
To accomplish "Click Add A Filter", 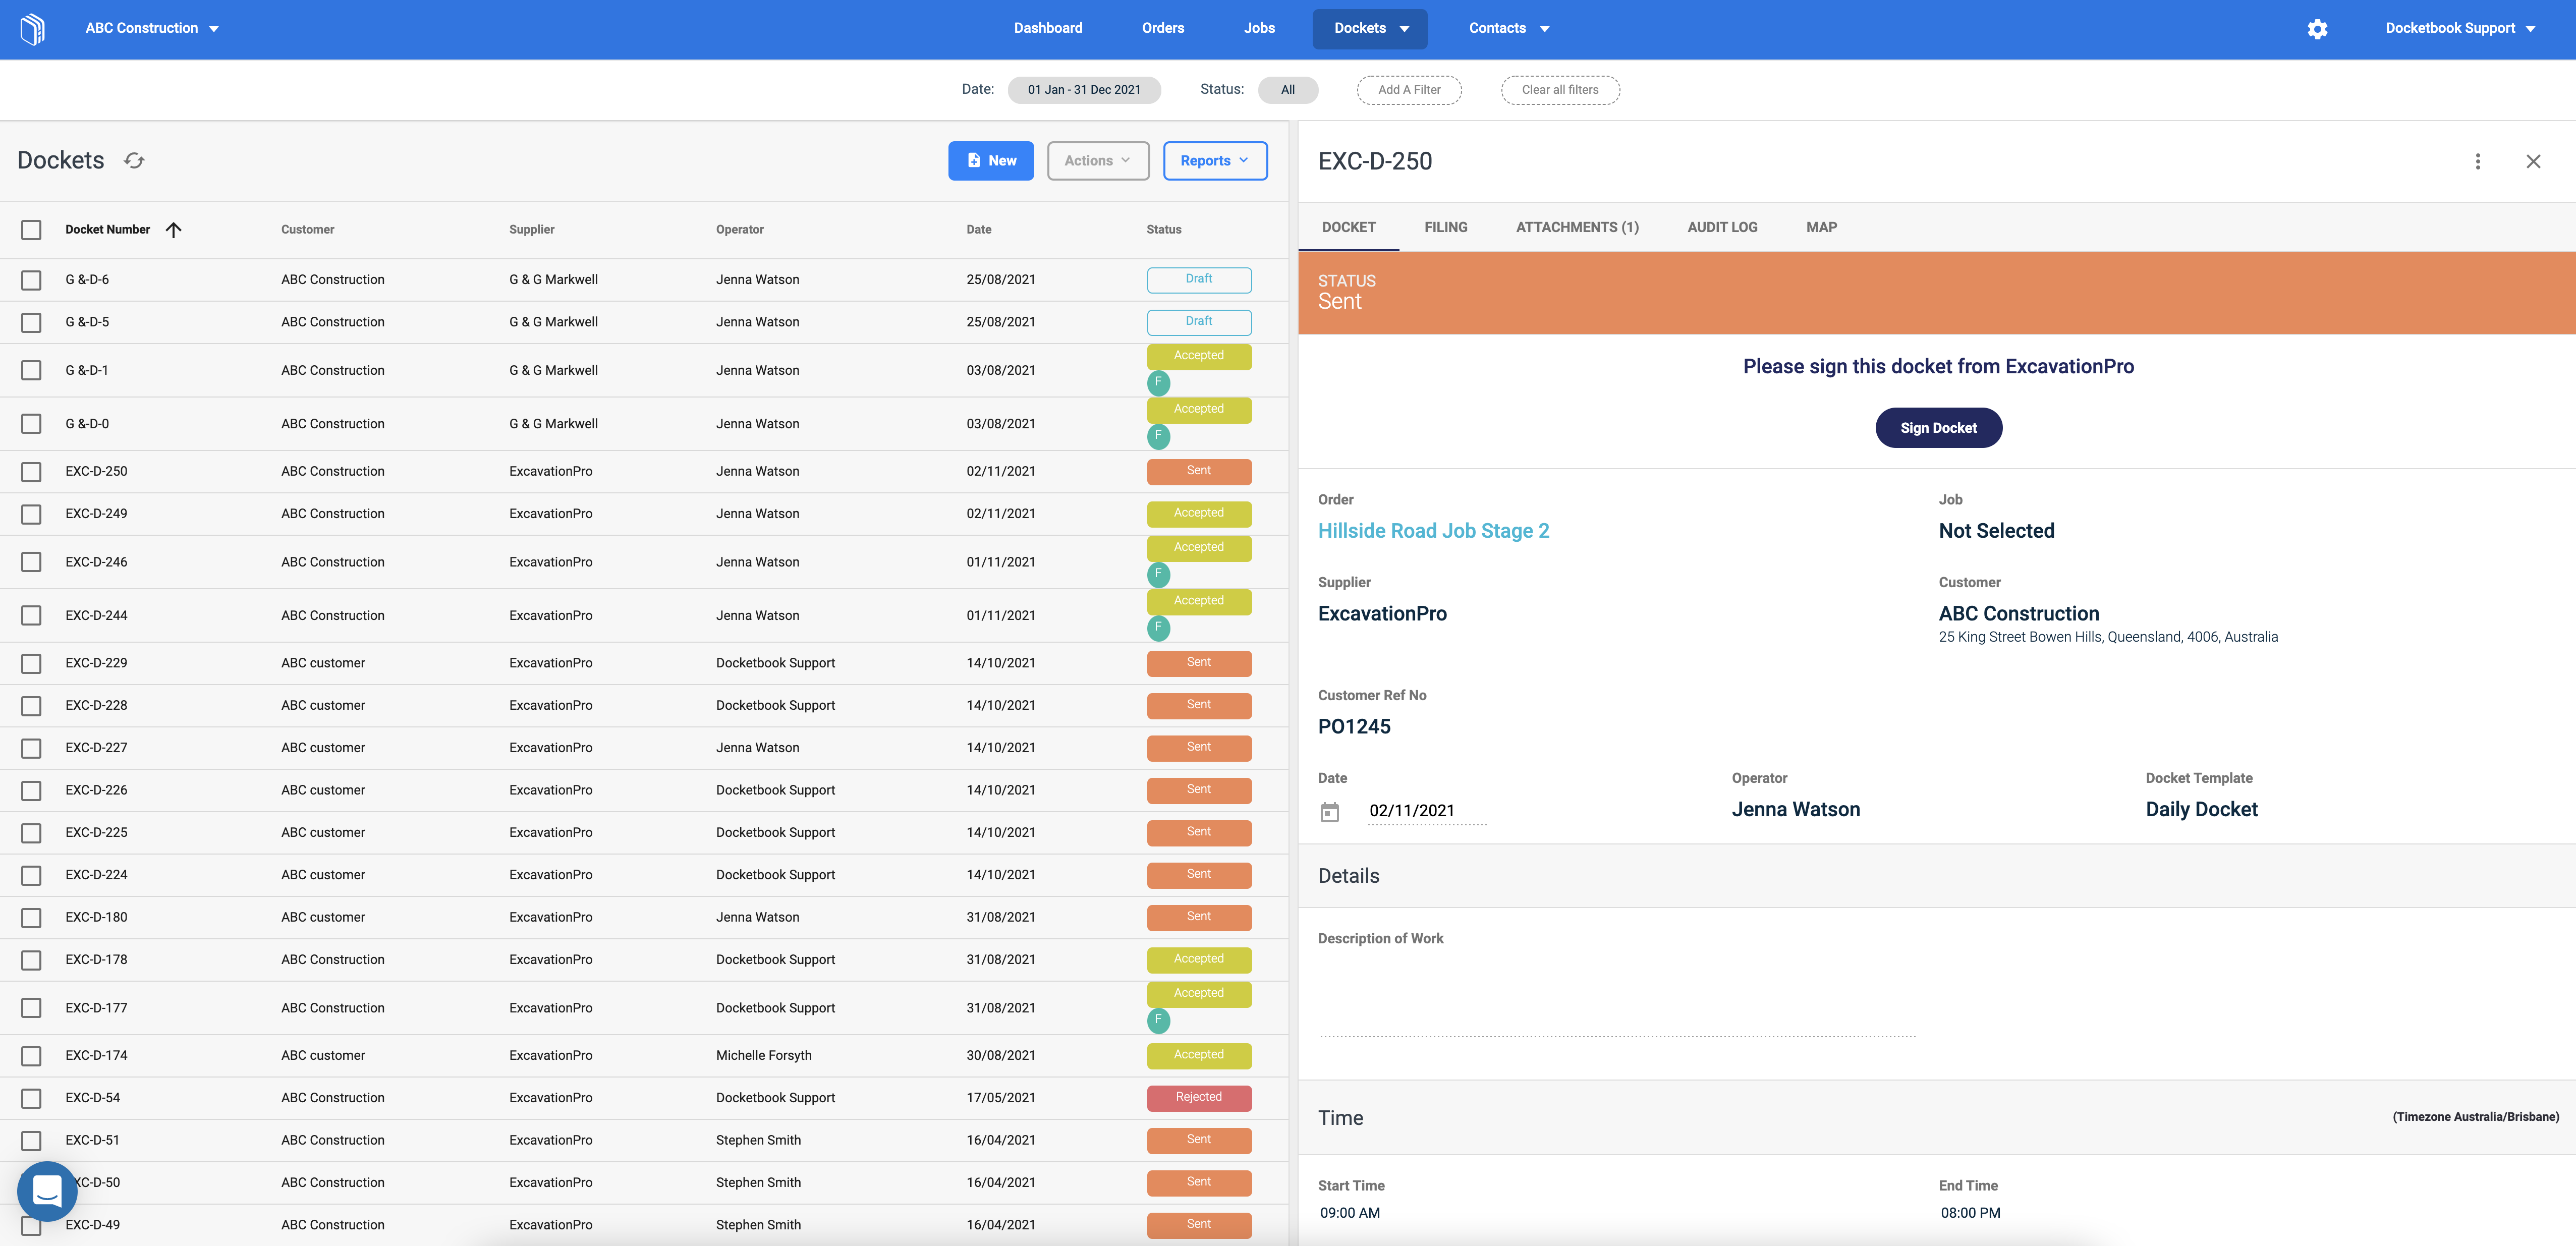I will click(1408, 89).
